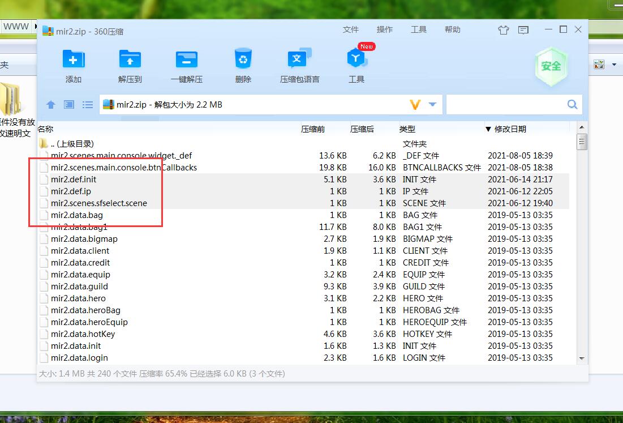The height and width of the screenshot is (423, 623).
Task: Go up one directory with the up arrow
Action: [x=51, y=105]
